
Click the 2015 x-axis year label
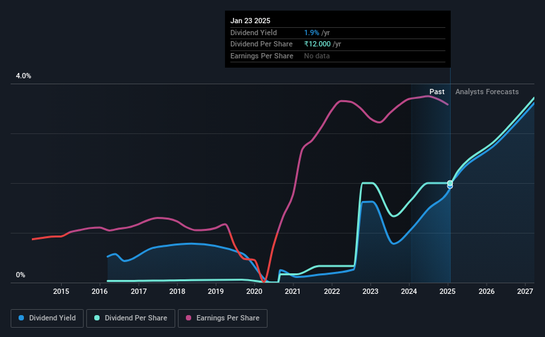click(61, 291)
